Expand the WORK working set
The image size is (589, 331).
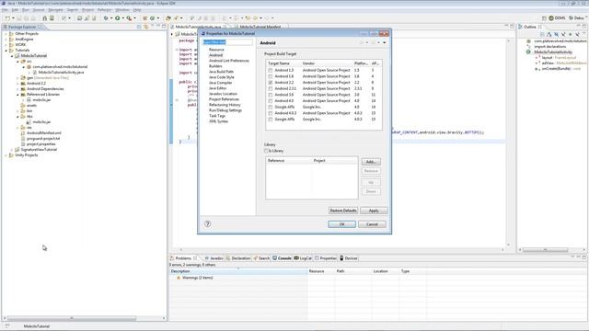click(6, 45)
